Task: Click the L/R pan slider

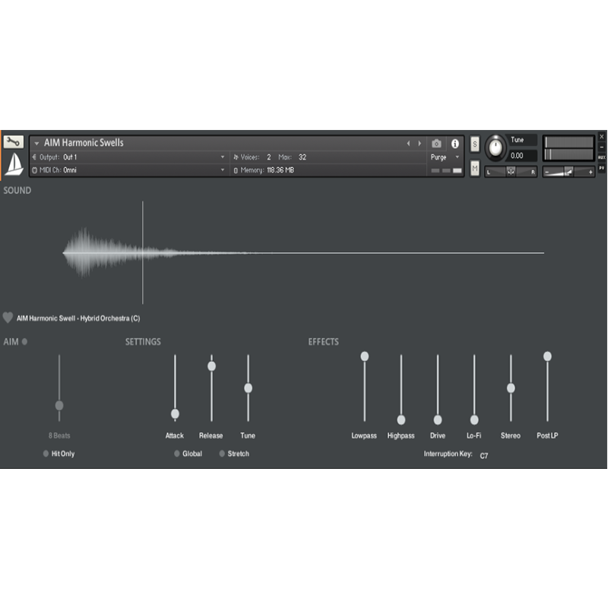Action: tap(511, 172)
